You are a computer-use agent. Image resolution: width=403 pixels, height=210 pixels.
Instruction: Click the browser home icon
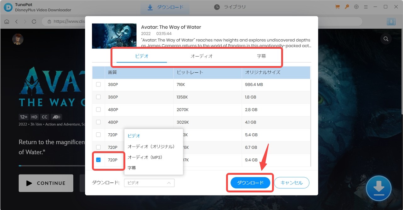7,22
